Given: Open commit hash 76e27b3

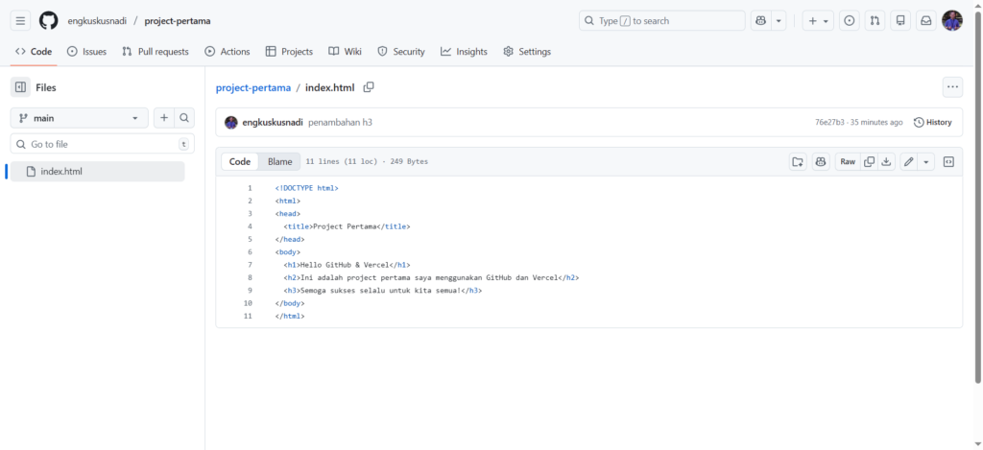Looking at the screenshot, I should click(x=829, y=122).
